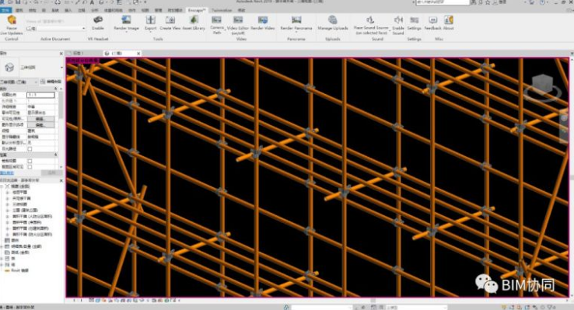Click the first Edit button in Properties
Viewport: 574px width, 310px height.
[x=40, y=119]
